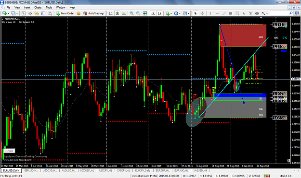Open the File menu
The image size is (301, 178).
(8, 8)
